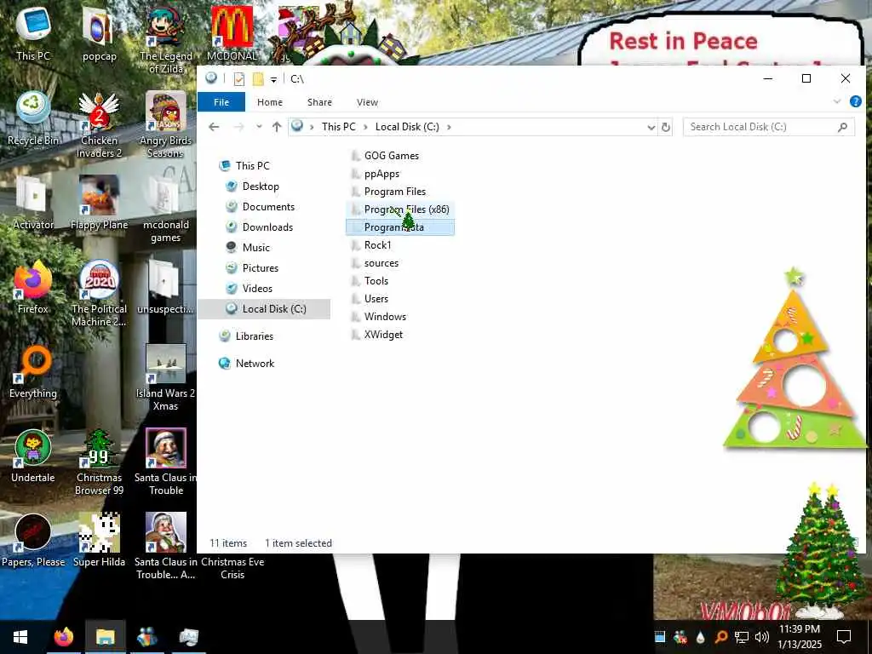Expand the This PC breadcrumb chevron
Image resolution: width=872 pixels, height=654 pixels.
click(x=365, y=128)
